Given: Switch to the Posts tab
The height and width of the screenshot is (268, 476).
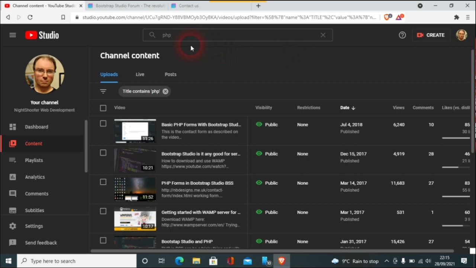Looking at the screenshot, I should click(171, 74).
